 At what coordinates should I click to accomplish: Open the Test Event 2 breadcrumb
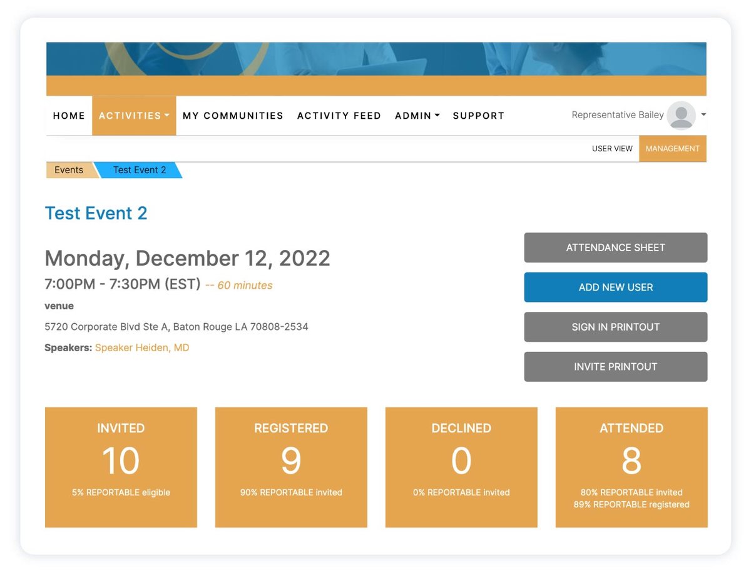(x=138, y=169)
